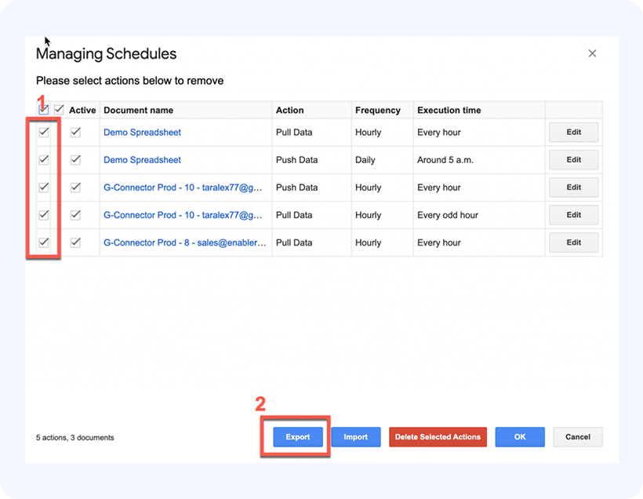Click the Export button

[x=298, y=437]
